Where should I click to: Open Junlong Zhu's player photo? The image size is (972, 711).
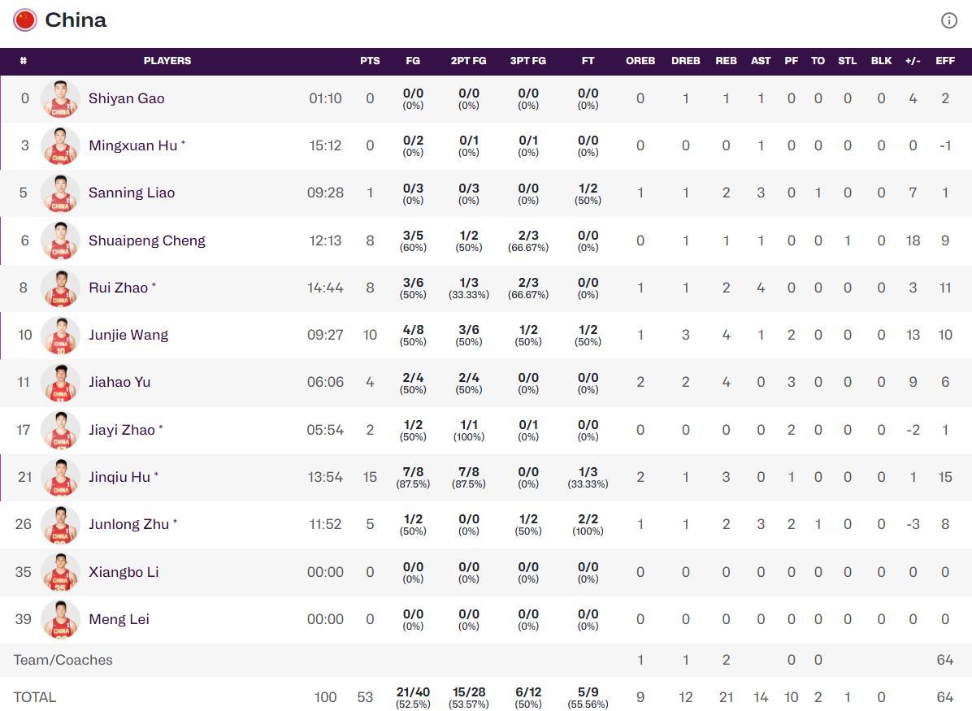point(60,524)
